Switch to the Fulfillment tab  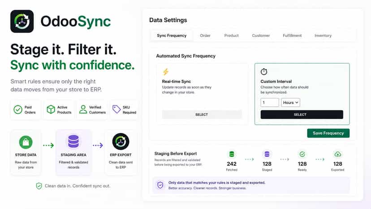tap(292, 35)
